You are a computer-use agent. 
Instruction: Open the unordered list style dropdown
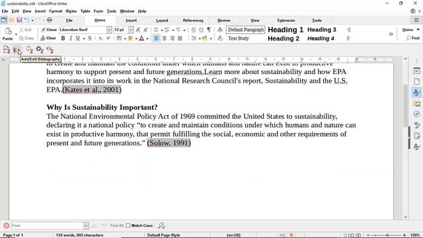tap(161, 30)
